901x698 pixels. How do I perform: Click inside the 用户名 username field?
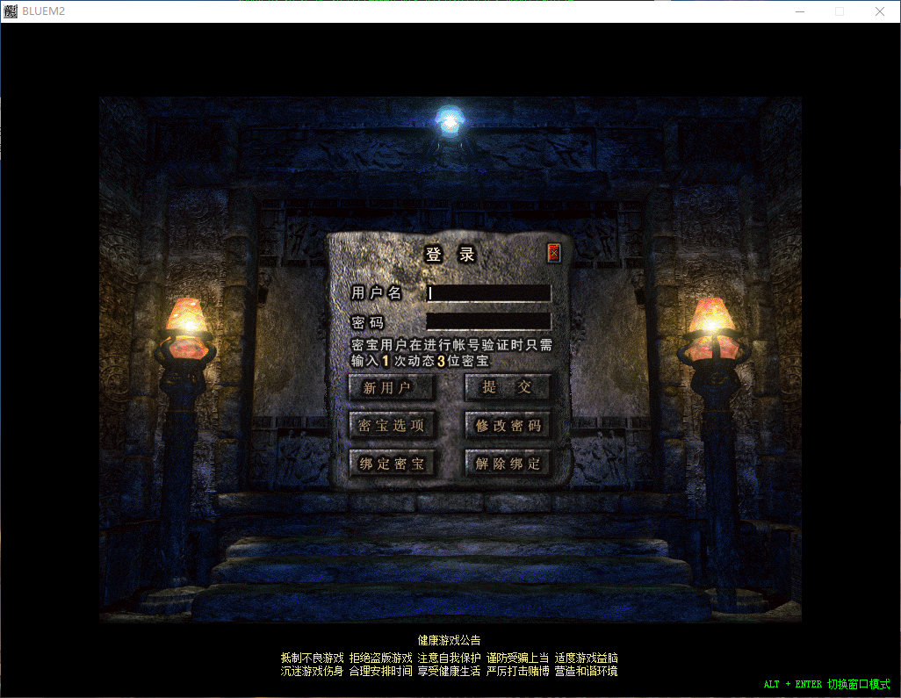[488, 292]
